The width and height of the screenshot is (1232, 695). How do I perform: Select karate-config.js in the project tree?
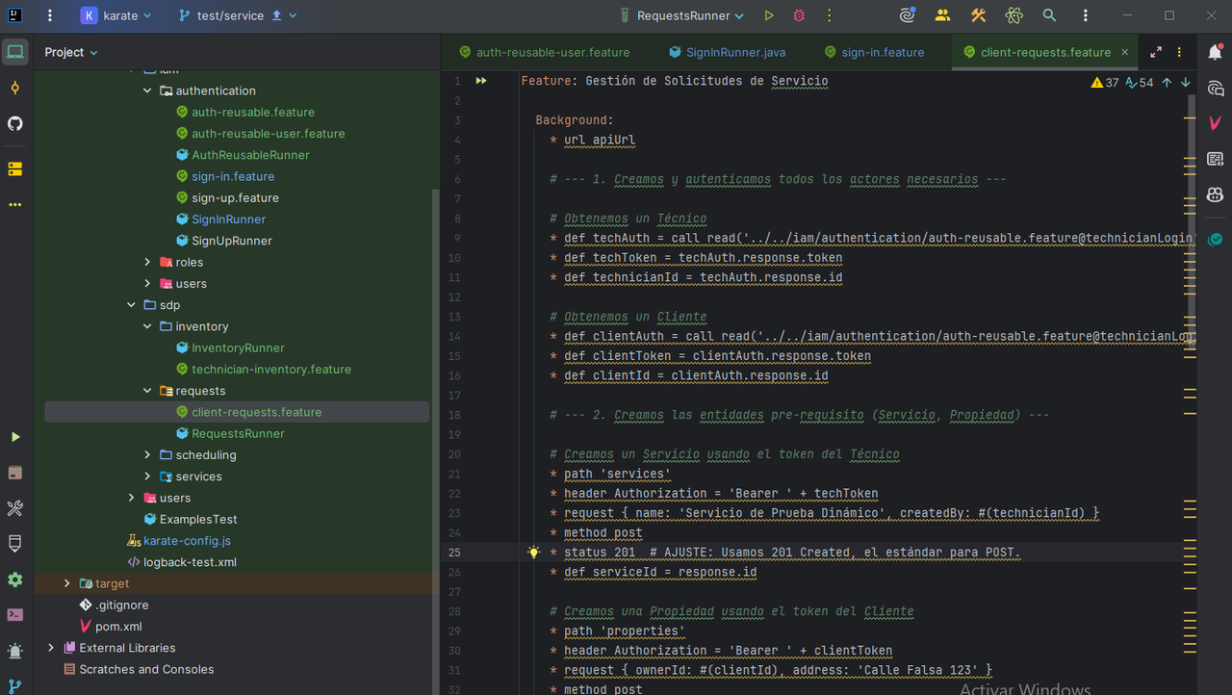point(187,541)
